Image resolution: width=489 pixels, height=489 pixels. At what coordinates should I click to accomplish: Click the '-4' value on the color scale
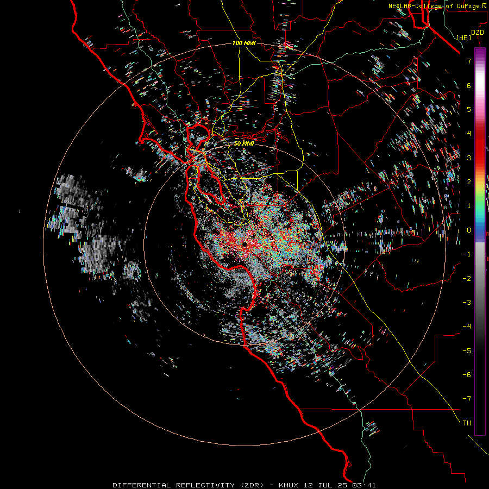[467, 327]
